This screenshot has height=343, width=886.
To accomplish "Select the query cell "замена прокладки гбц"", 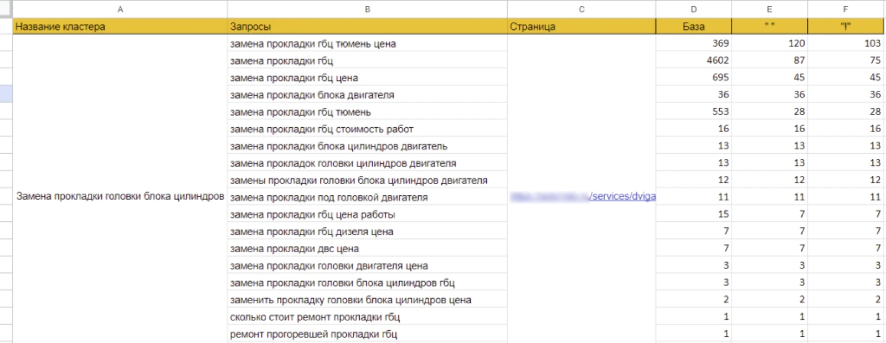I will 367,60.
